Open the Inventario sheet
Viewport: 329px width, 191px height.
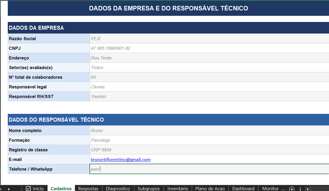pyautogui.click(x=178, y=189)
